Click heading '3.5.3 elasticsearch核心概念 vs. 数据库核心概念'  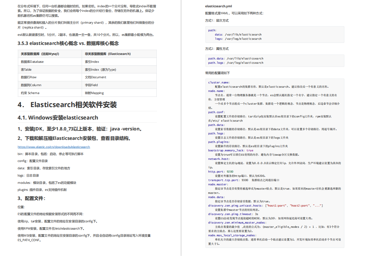[x=68, y=43]
